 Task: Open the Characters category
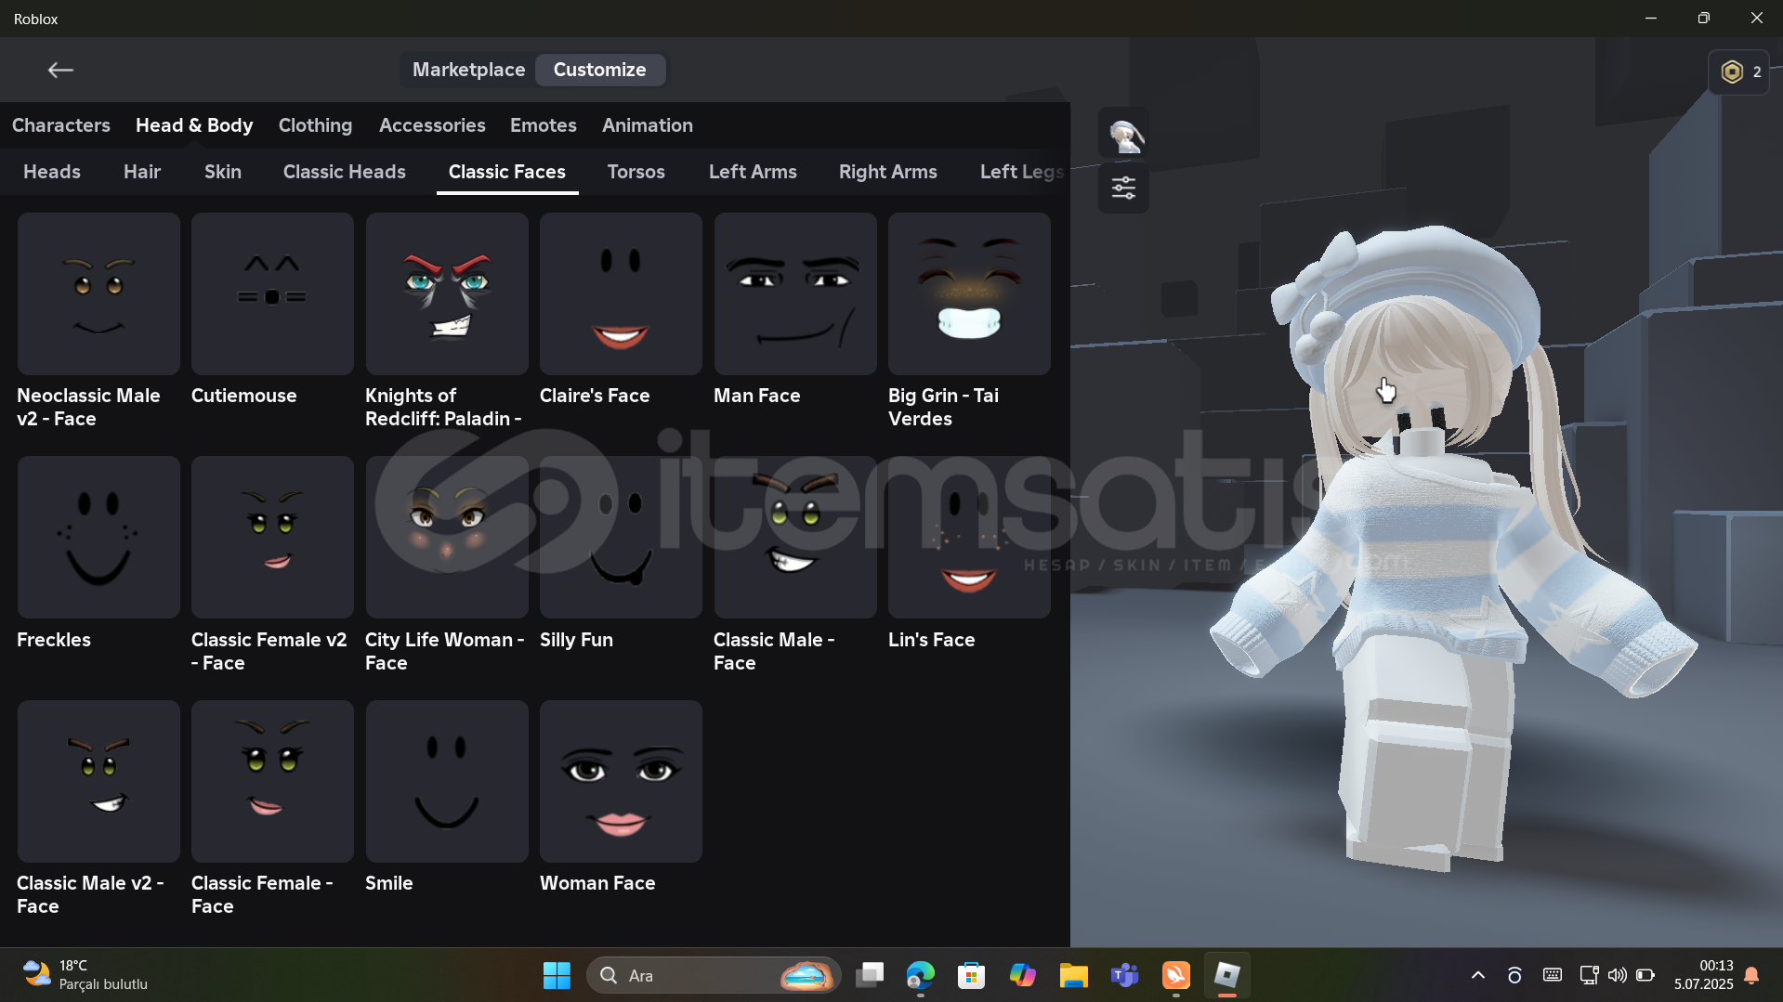[60, 125]
